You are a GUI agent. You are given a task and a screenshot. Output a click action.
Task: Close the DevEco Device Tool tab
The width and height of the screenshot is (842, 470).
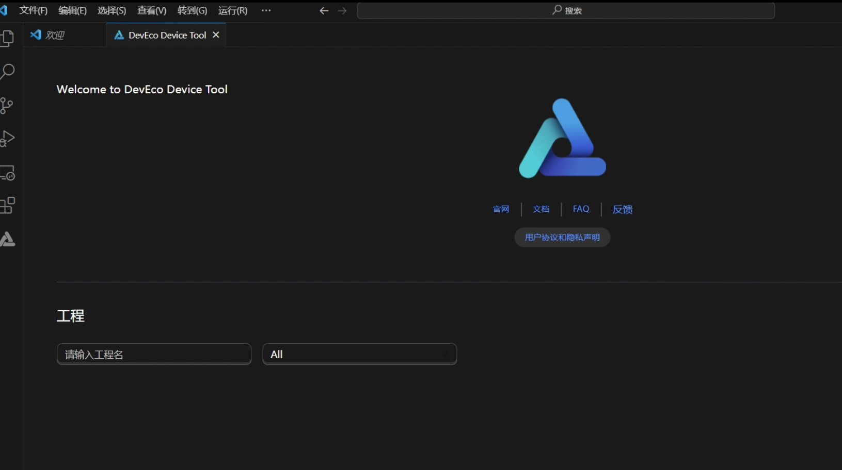tap(216, 35)
